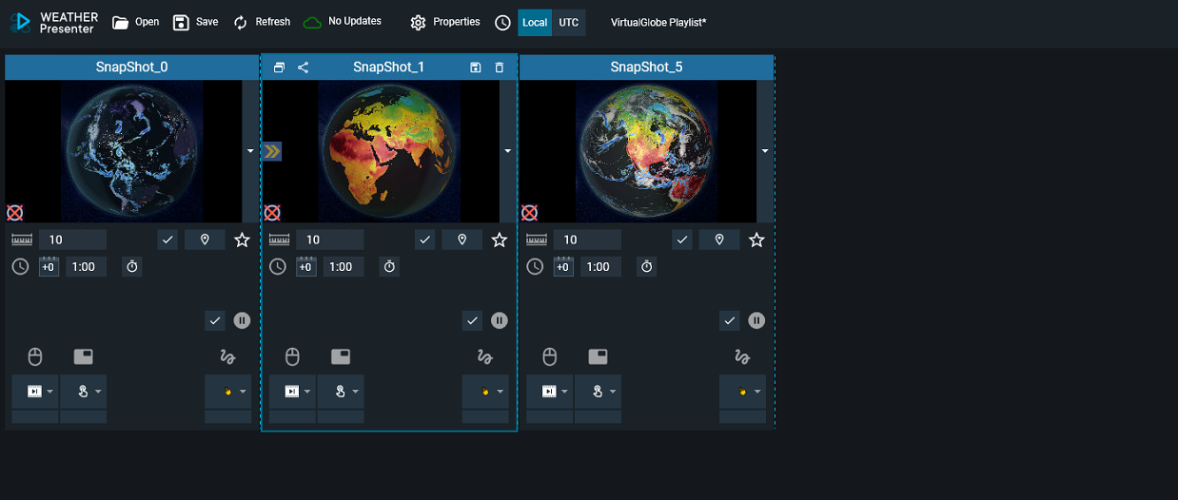
Task: Click the share icon on SnapShot_1
Action: click(303, 67)
